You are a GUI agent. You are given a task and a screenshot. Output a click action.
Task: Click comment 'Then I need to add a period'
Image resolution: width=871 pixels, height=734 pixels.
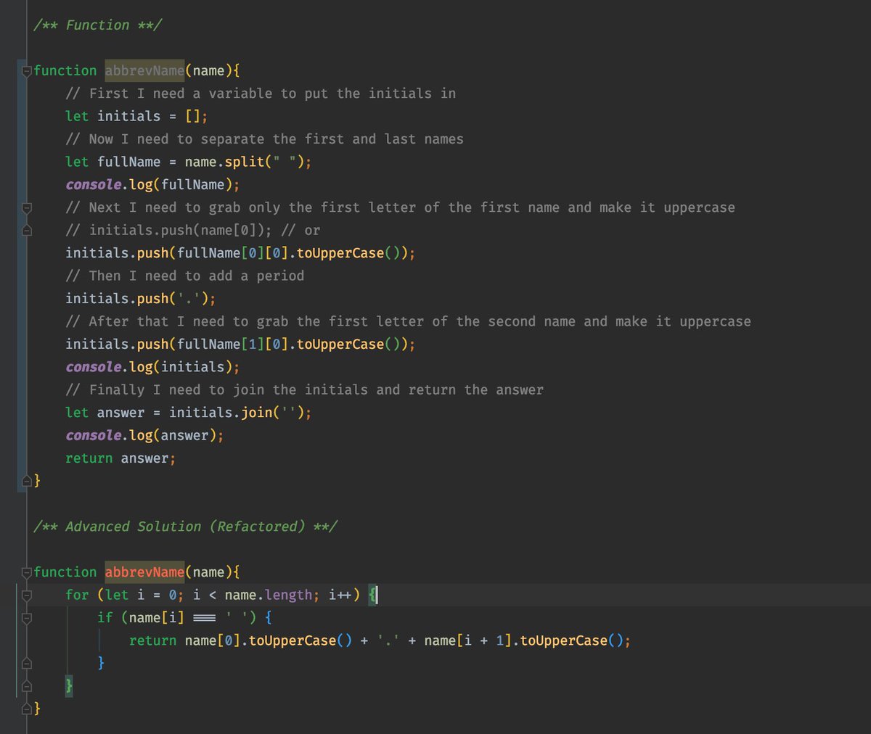(x=184, y=276)
